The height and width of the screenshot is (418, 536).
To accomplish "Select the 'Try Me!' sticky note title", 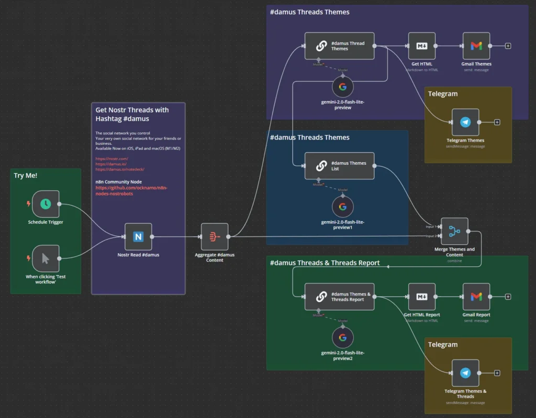I will (x=26, y=176).
